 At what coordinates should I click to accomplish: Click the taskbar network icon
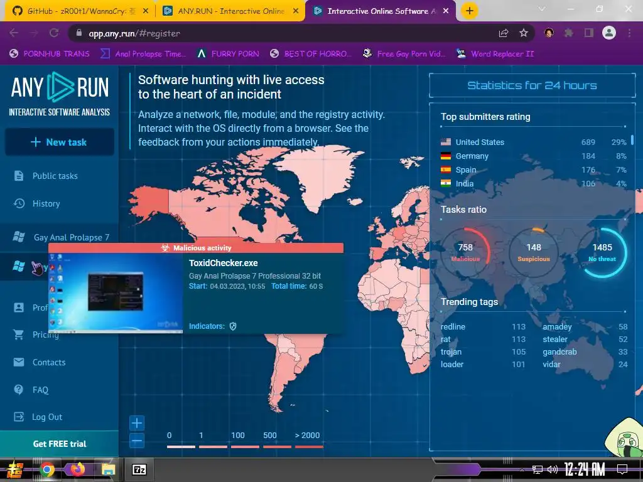pos(538,469)
